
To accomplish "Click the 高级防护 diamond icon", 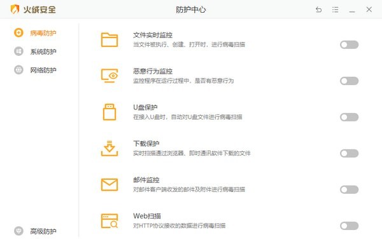I will (18, 231).
